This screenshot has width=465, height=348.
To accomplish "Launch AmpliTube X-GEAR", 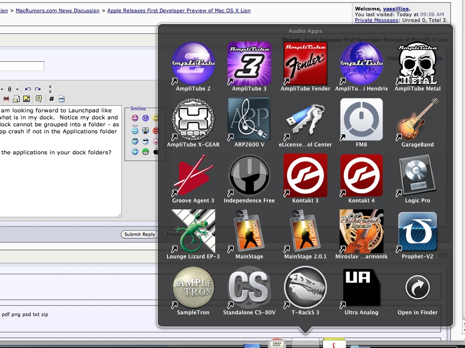I will (x=193, y=119).
